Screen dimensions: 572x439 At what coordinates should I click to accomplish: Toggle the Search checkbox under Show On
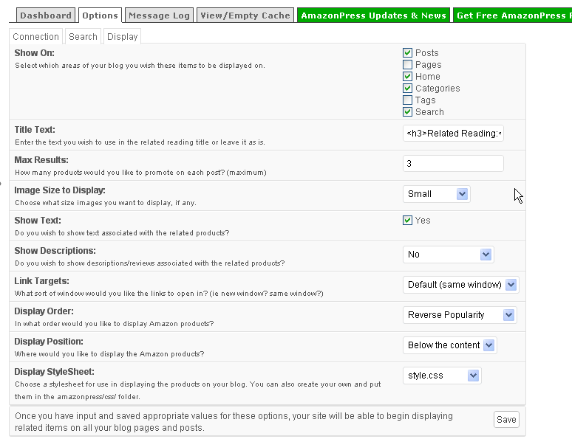407,112
